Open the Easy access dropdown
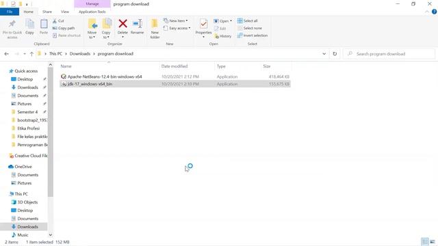The height and width of the screenshot is (246, 438). tap(177, 28)
